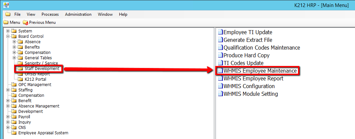The width and height of the screenshot is (355, 139).
Task: Expand the System tree node
Action: click(8, 31)
